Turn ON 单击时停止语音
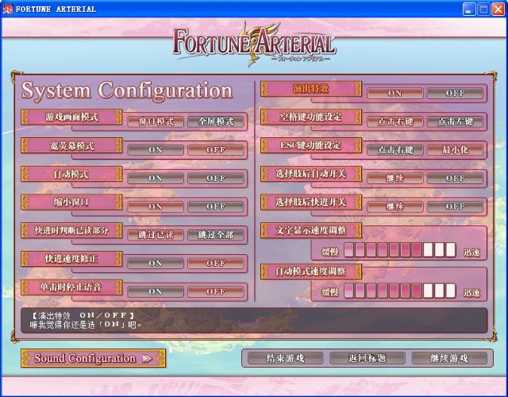 pos(156,291)
